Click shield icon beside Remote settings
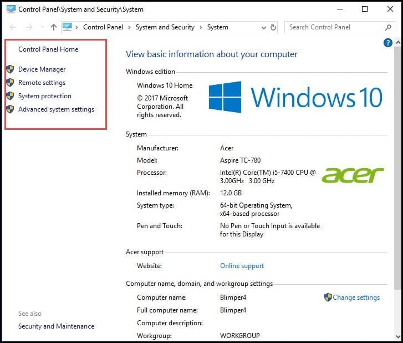 click(x=10, y=83)
